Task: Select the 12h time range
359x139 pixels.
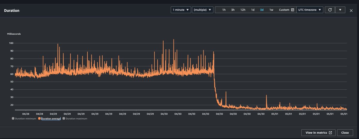Action: click(x=243, y=10)
